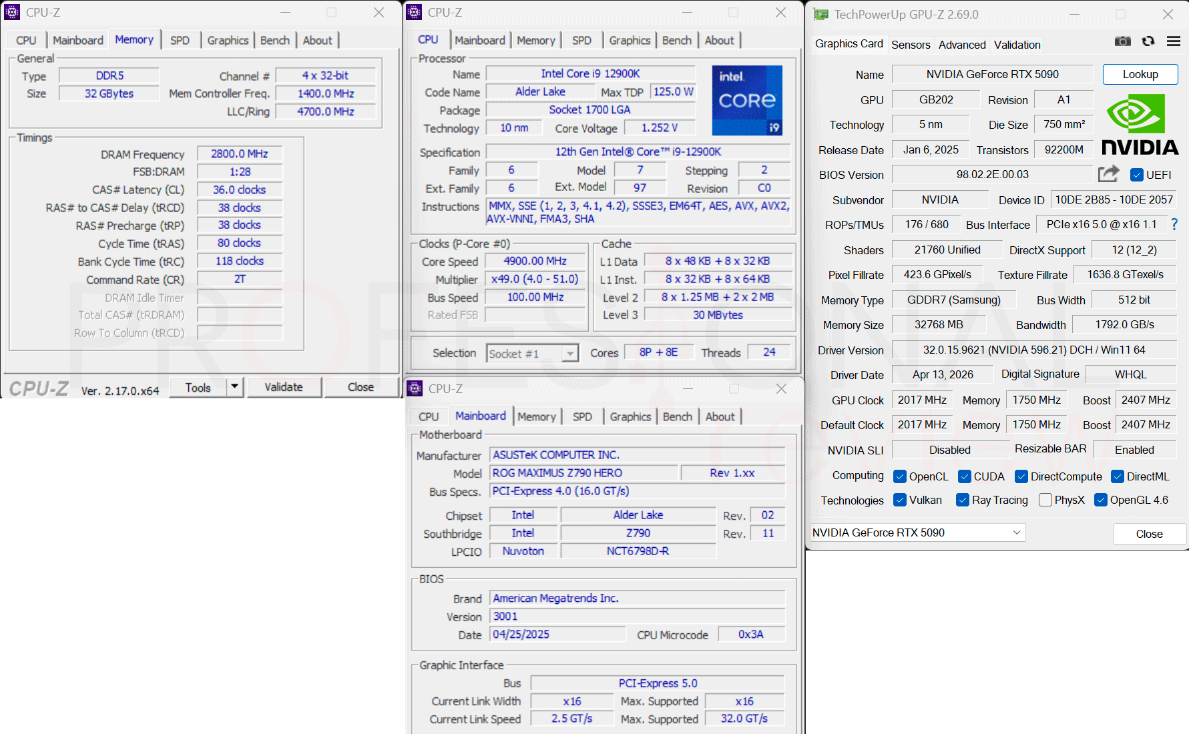Open the About tab in the CPU-Z CPU window

719,40
